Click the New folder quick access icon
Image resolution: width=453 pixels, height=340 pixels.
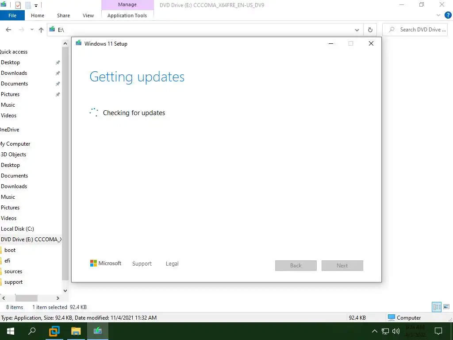[28, 5]
